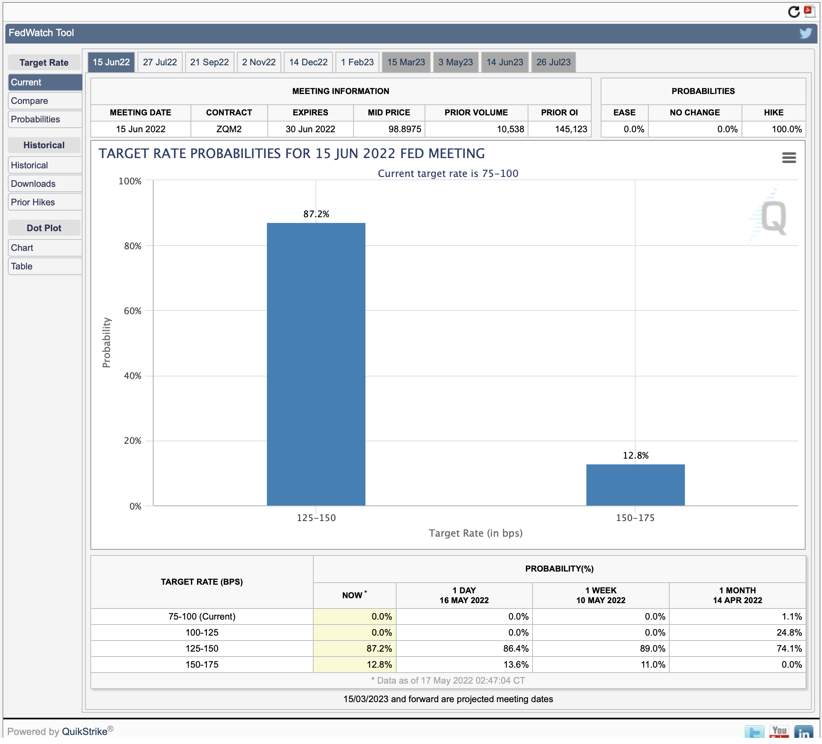Follow the QuikStrike link in footer
The height and width of the screenshot is (744, 822).
pos(85,732)
